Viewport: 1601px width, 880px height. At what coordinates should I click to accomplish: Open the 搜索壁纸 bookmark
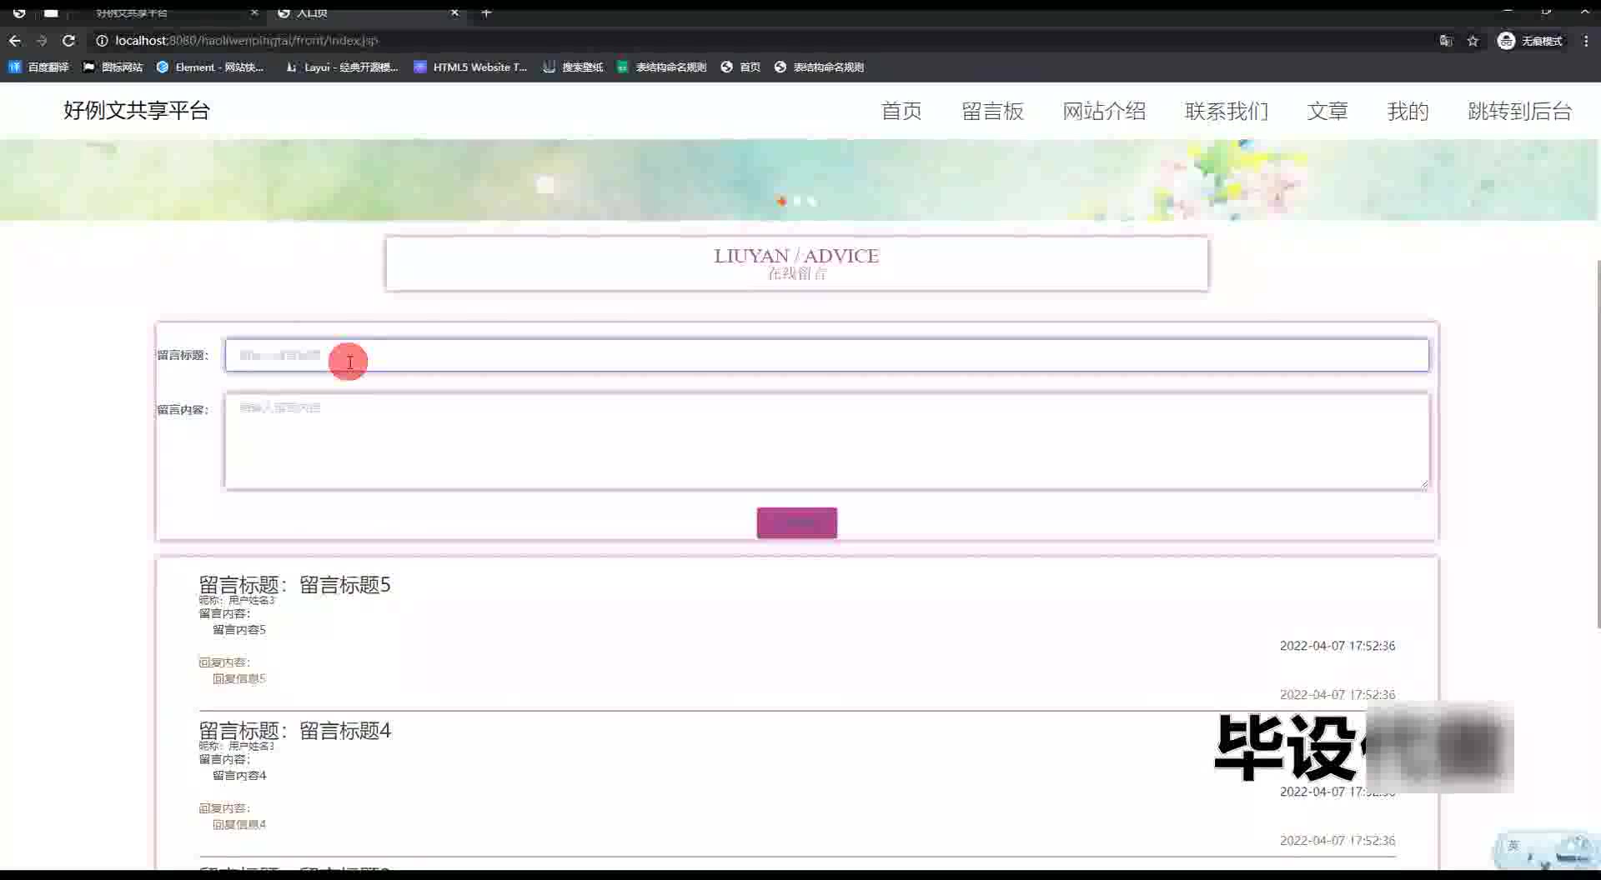tap(573, 67)
